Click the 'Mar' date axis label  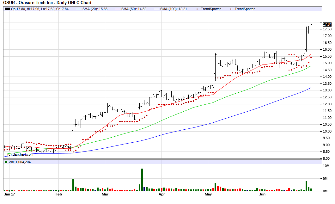click(x=105, y=194)
